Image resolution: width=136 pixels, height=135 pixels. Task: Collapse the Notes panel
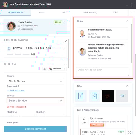click(x=127, y=21)
